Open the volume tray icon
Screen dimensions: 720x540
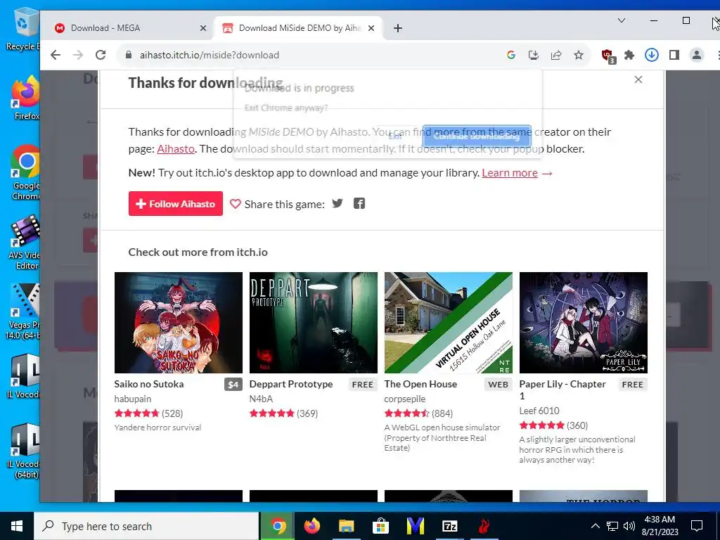coord(629,526)
